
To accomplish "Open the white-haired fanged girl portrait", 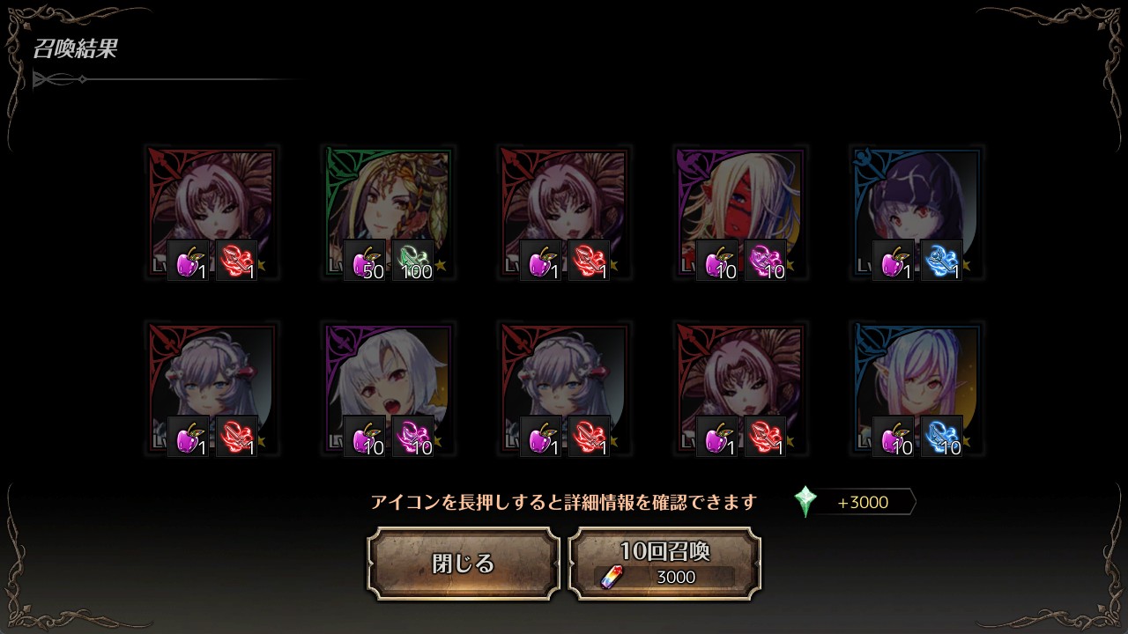I will tap(388, 389).
